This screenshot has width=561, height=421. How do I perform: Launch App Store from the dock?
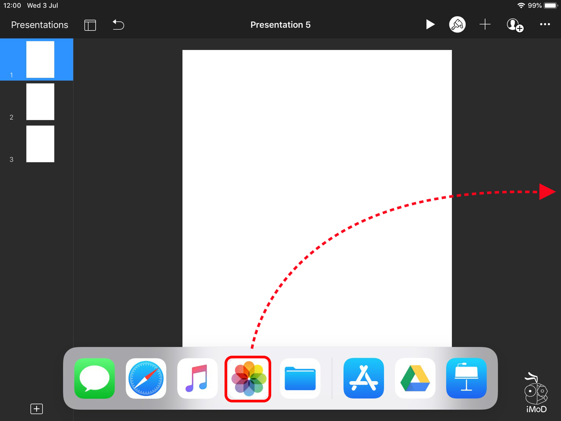click(x=363, y=378)
